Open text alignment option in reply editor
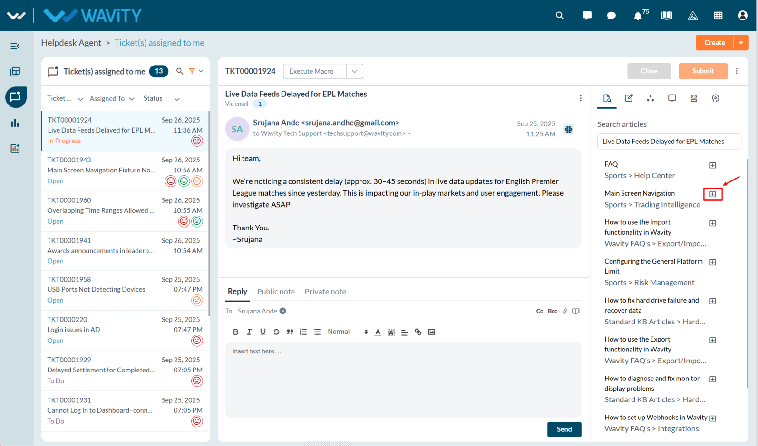758x446 pixels. 405,332
